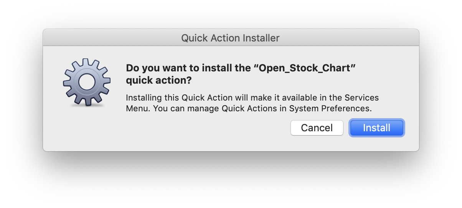The image size is (462, 208).
Task: Click the Quick Action Installer title bar
Action: click(231, 38)
